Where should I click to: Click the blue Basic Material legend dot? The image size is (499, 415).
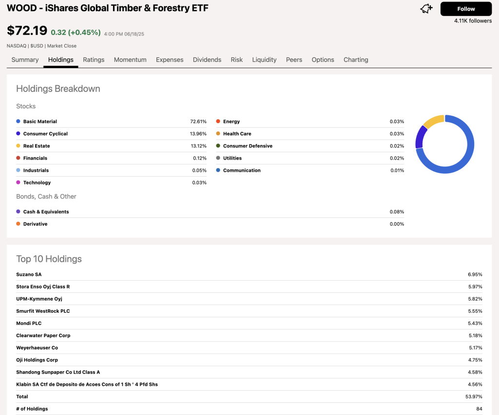(x=18, y=122)
